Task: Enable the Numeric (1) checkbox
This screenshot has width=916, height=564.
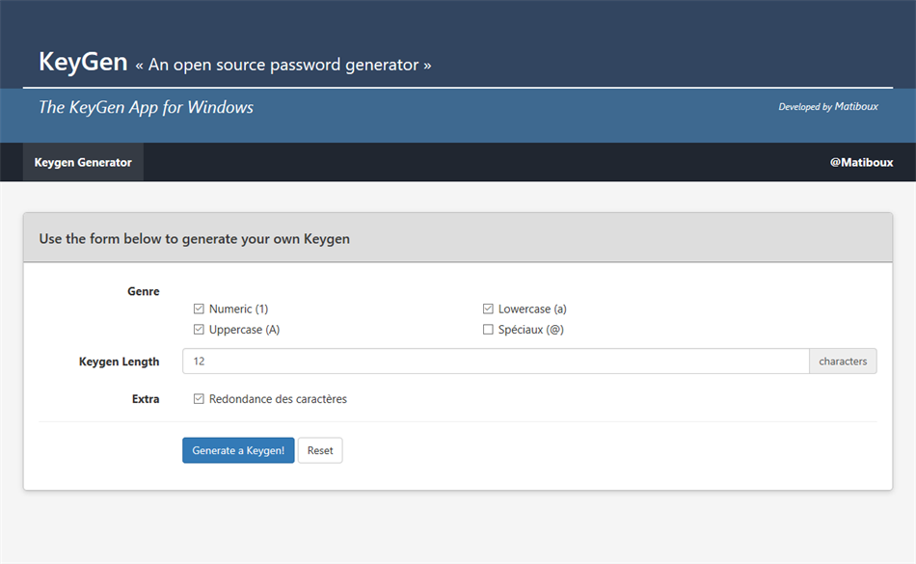Action: click(x=199, y=309)
